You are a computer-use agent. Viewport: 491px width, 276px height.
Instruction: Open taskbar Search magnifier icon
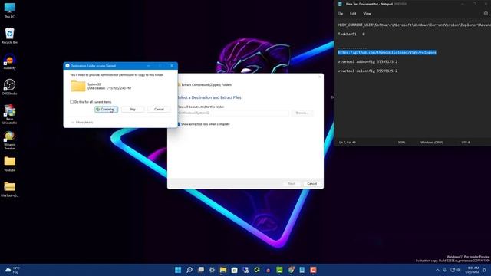pos(189,270)
